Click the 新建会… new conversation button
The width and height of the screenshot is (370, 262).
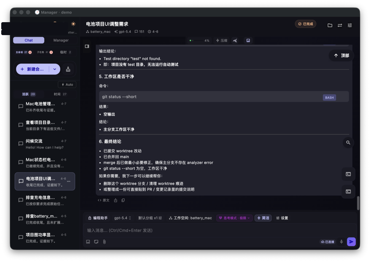(x=32, y=69)
